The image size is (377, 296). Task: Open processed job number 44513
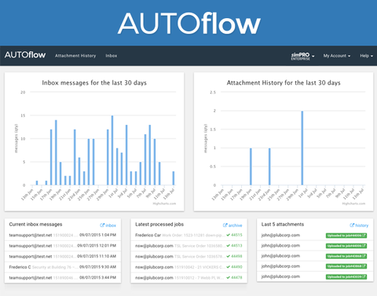coord(236,246)
